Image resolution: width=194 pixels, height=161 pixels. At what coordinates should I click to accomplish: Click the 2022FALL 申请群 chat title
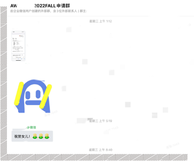click(x=52, y=6)
